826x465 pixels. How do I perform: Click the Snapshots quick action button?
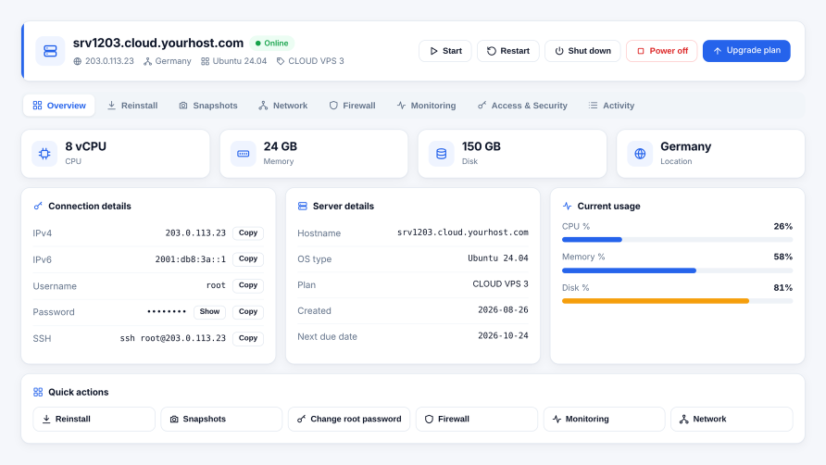(221, 419)
